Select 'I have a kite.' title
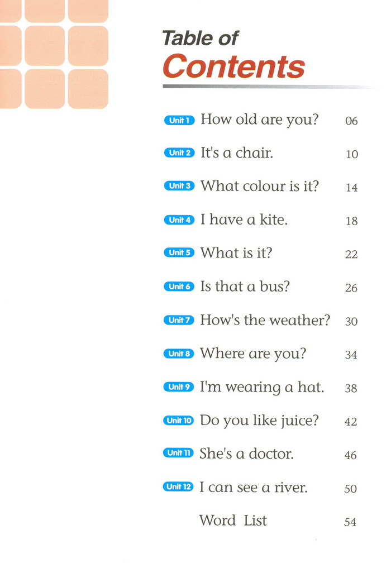The image size is (391, 563). point(244,220)
